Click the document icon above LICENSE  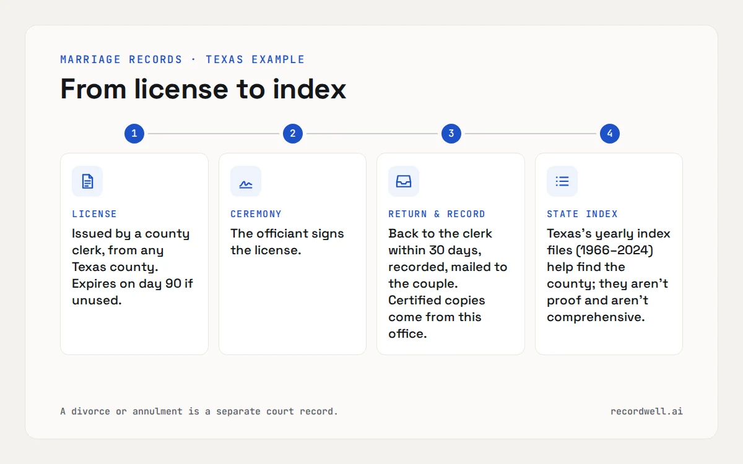87,181
